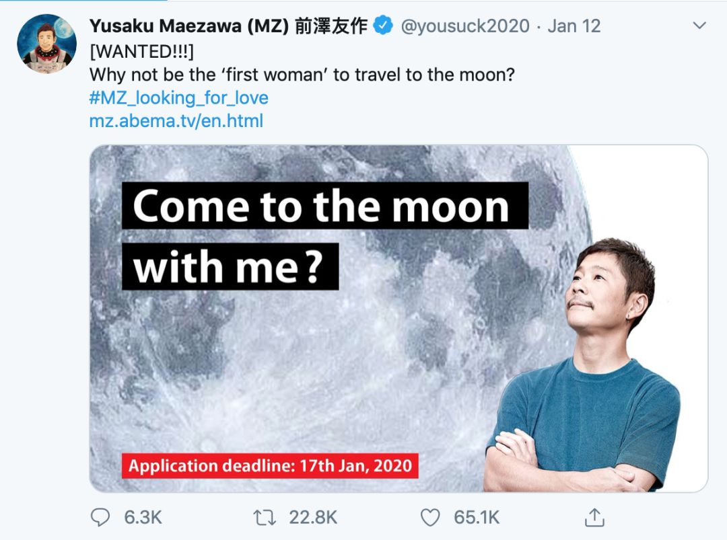Click the reply speech bubble icon
This screenshot has height=540, width=727.
pos(100,517)
